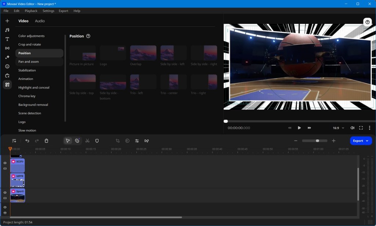376x226 pixels.
Task: Click the timeline zoom slider handle
Action: (x=317, y=141)
